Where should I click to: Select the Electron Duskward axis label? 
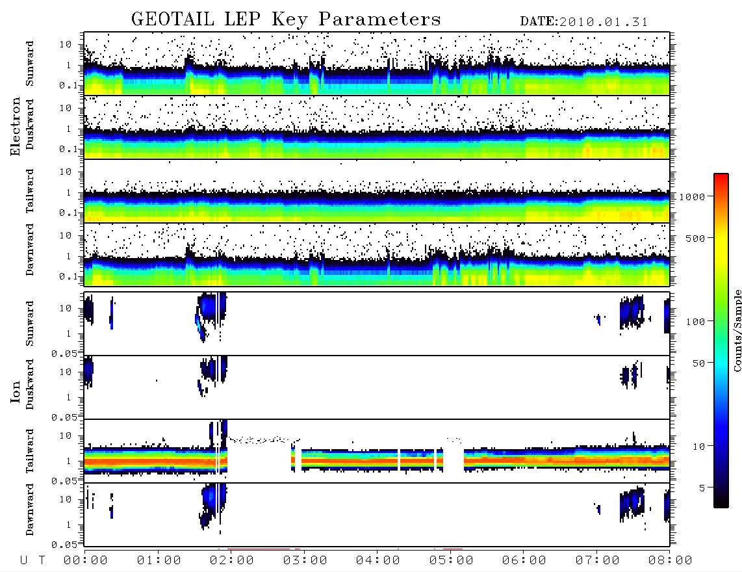pyautogui.click(x=30, y=124)
